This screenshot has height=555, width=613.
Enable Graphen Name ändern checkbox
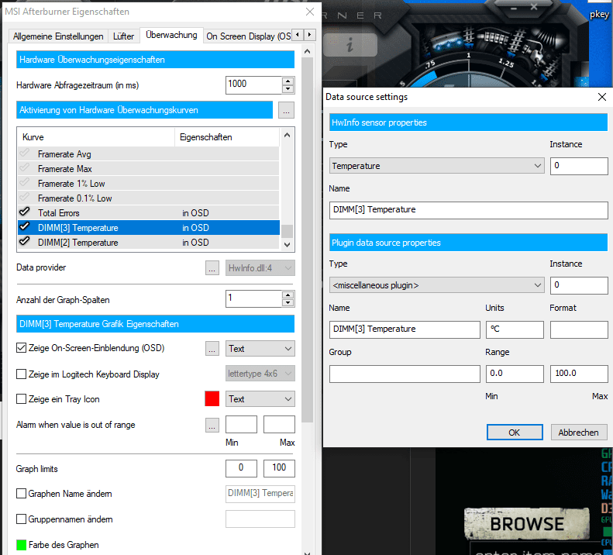pos(21,494)
